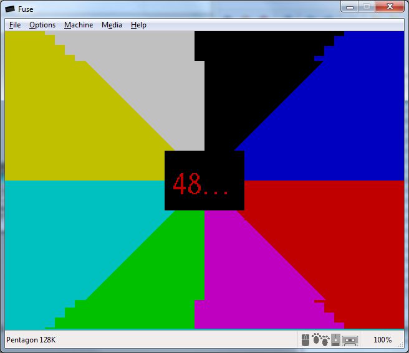Screen dimensions: 409x353
Task: Click the Fuse app icon in title bar
Action: click(x=10, y=9)
